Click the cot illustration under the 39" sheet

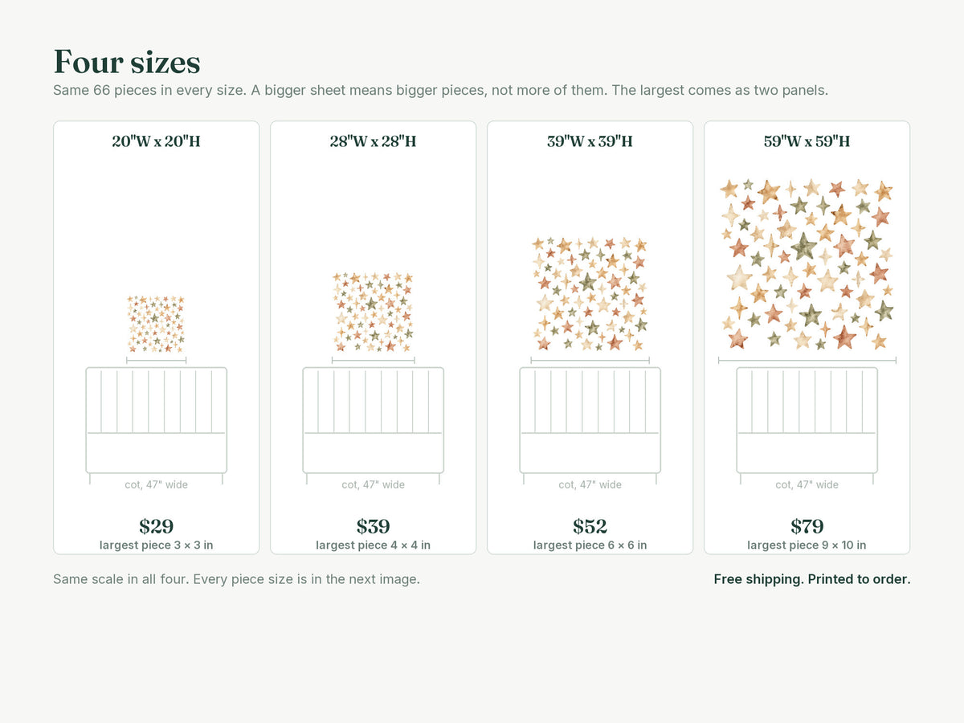590,426
